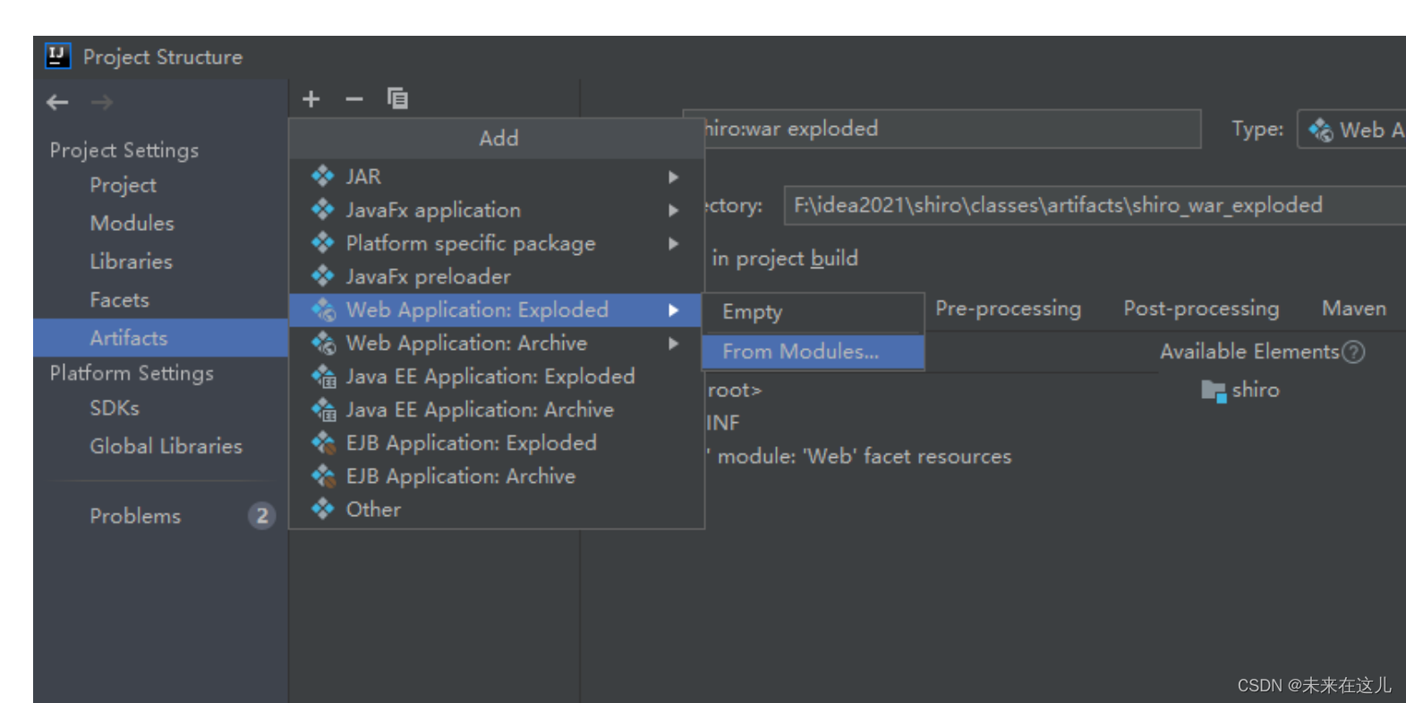Open Modules in Project Settings
Image resolution: width=1406 pixels, height=703 pixels.
coord(132,224)
